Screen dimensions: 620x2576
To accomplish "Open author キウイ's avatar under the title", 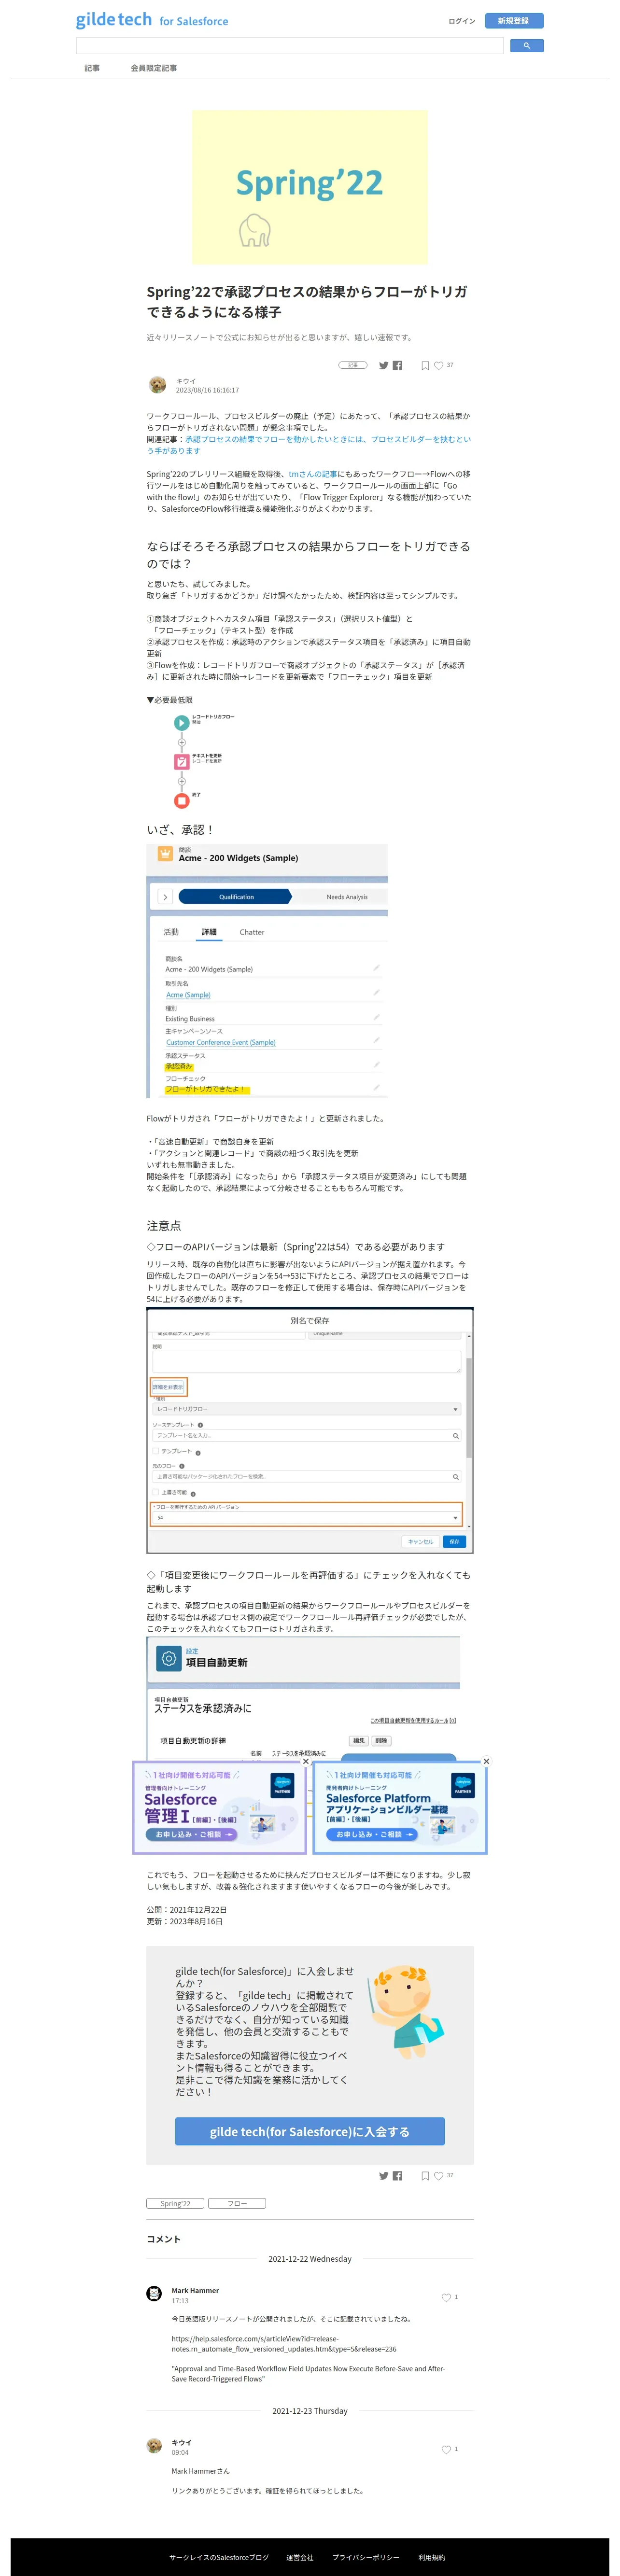I will coord(157,385).
